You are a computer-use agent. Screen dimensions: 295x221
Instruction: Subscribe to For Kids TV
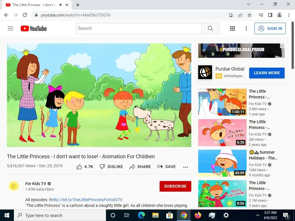pyautogui.click(x=175, y=186)
